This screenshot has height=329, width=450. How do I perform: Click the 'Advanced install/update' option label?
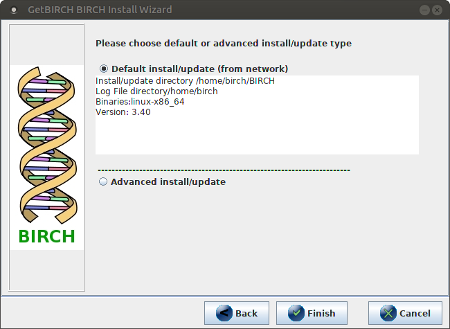(x=168, y=181)
